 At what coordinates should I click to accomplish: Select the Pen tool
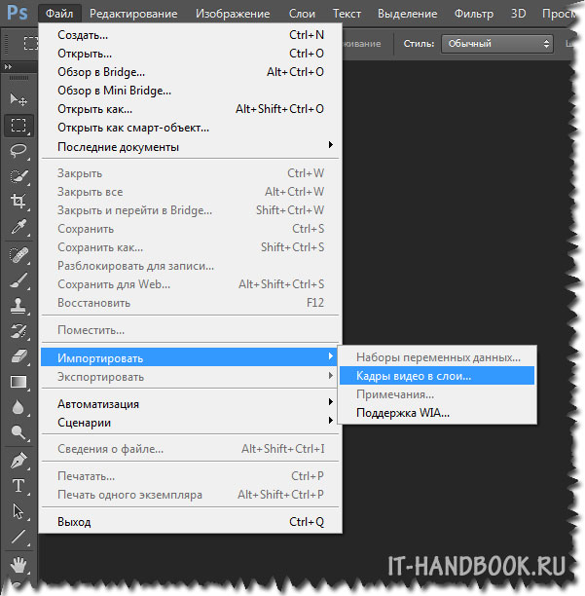(x=18, y=461)
